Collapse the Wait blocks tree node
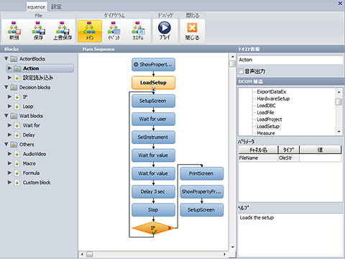 point(6,116)
